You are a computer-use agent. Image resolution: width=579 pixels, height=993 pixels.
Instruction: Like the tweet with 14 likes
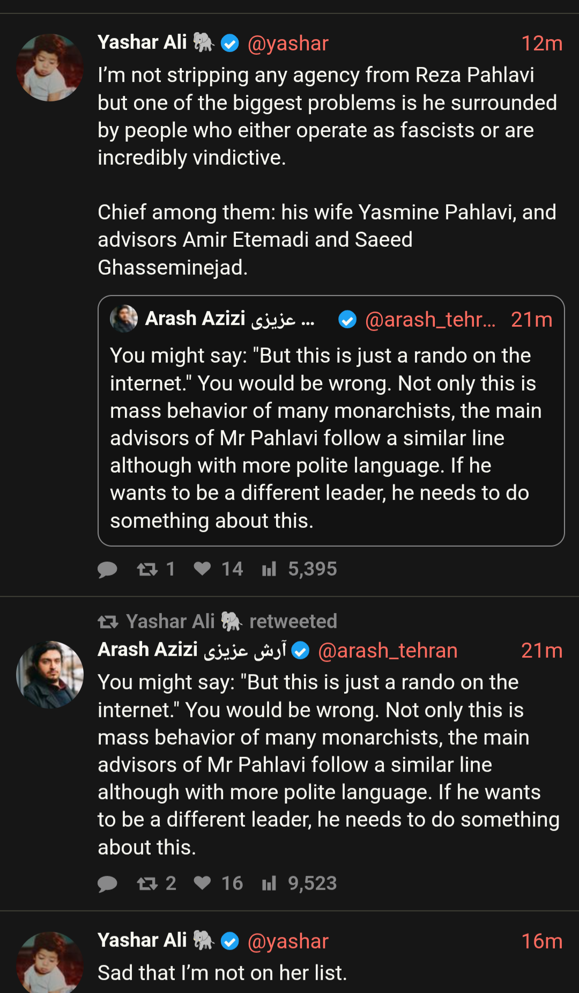pyautogui.click(x=202, y=569)
